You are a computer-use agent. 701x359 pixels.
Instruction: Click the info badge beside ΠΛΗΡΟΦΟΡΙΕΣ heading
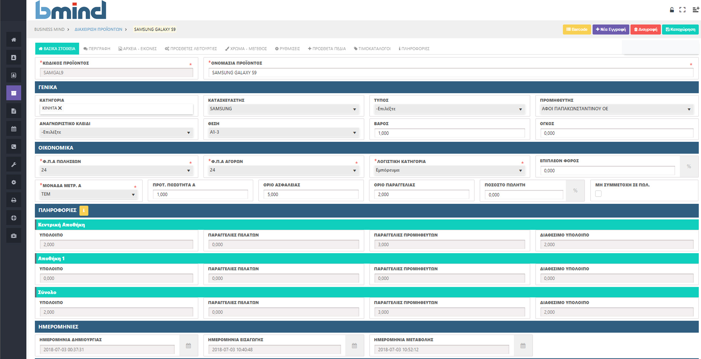(84, 210)
